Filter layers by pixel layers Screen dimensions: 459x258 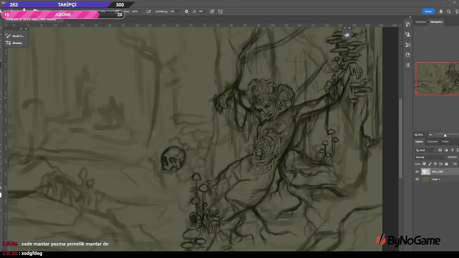coord(440,150)
